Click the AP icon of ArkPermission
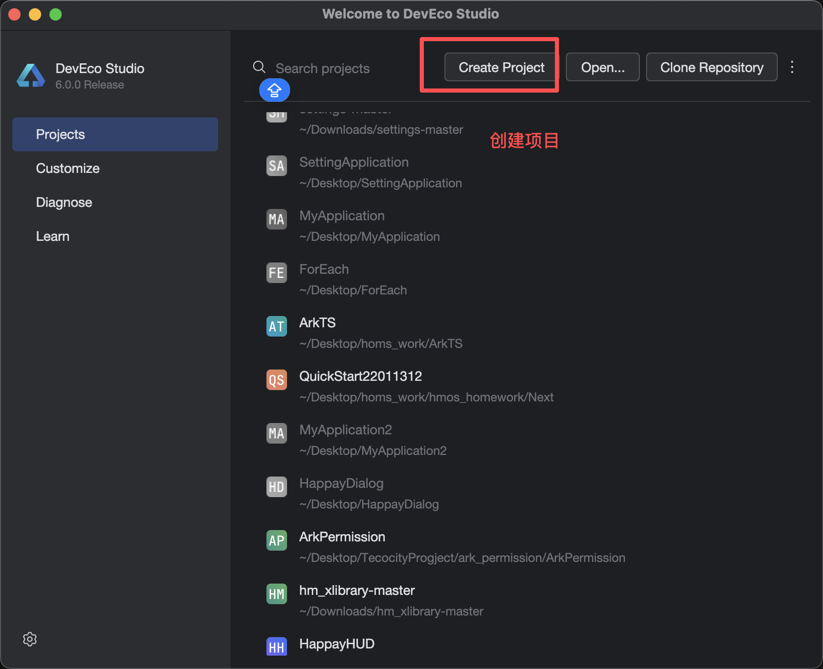The width and height of the screenshot is (823, 669). (x=277, y=540)
